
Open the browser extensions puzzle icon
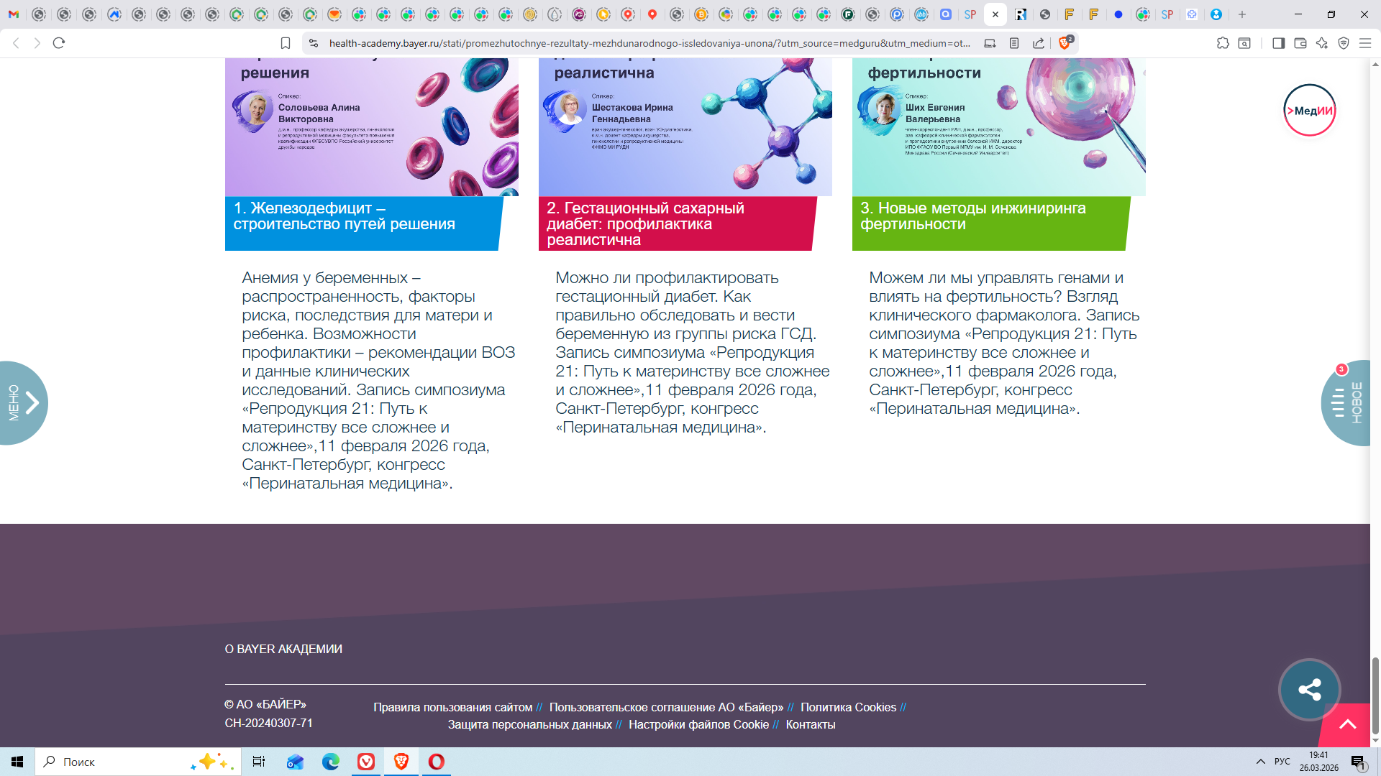click(x=1223, y=43)
